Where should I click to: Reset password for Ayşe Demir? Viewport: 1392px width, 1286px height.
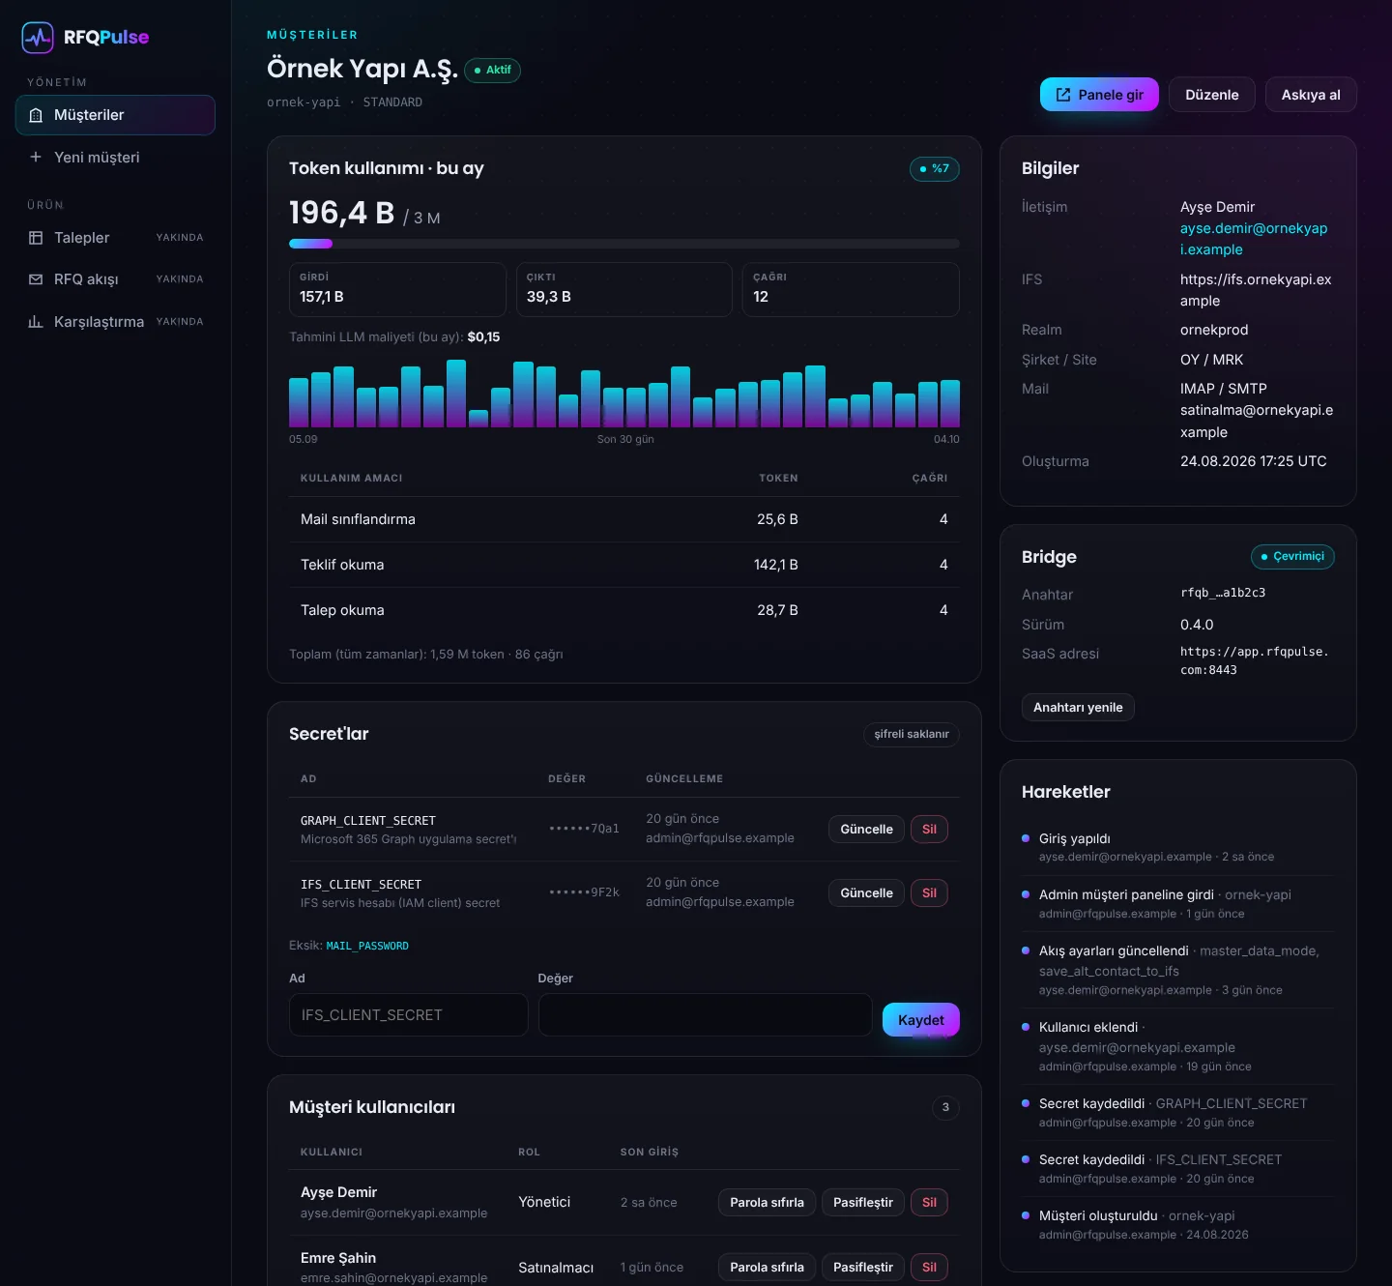[767, 1203]
